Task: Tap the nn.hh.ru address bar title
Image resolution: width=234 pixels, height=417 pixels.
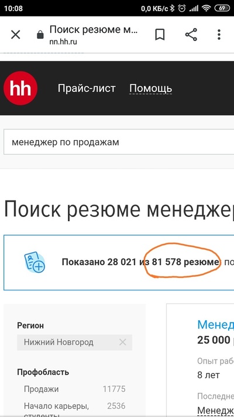Action: 94,35
